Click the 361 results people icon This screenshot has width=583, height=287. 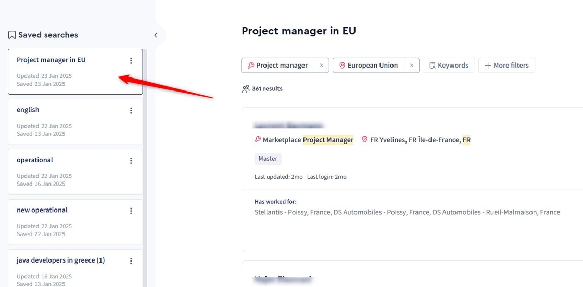246,89
